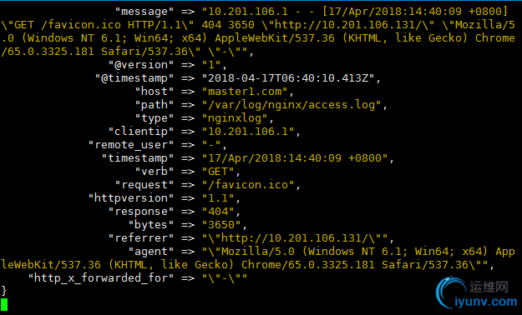Image resolution: width=522 pixels, height=315 pixels.
Task: Click the "@version" key name
Action: (141, 65)
